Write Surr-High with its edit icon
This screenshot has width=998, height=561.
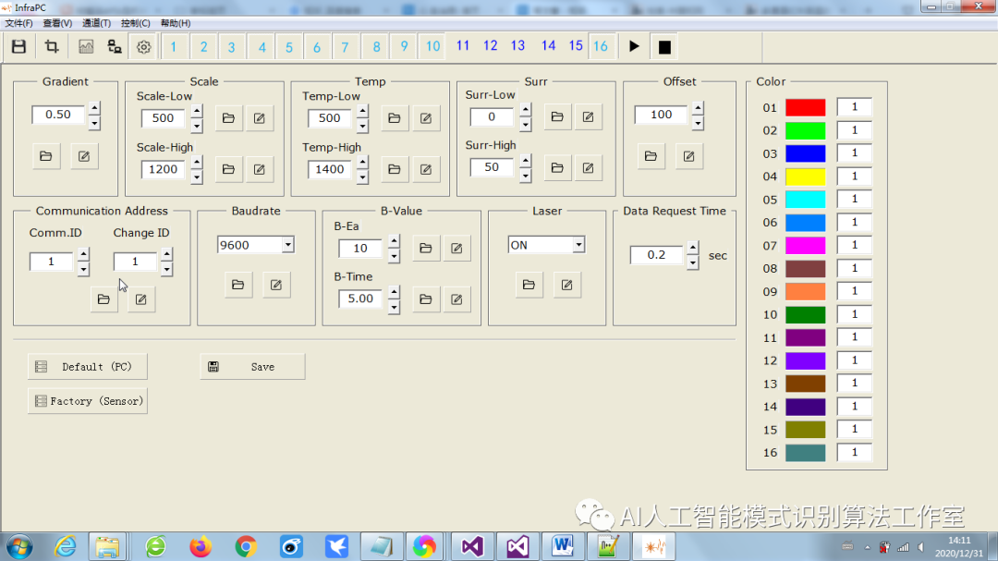pyautogui.click(x=588, y=167)
